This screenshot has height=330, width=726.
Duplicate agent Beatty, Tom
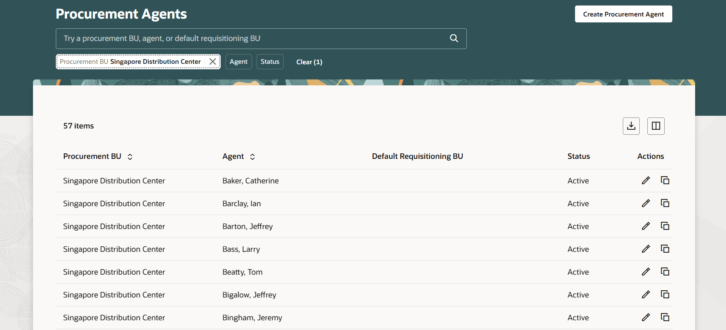[x=665, y=272]
